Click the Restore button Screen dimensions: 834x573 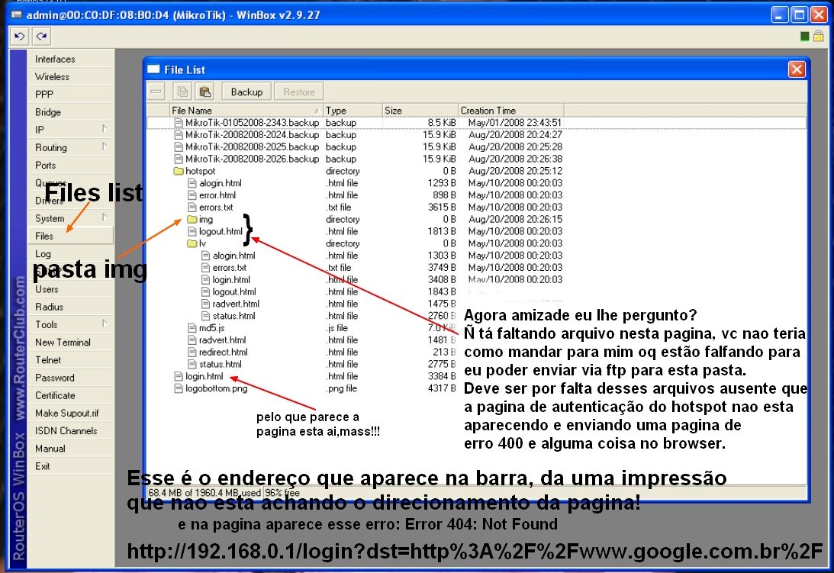[x=298, y=92]
